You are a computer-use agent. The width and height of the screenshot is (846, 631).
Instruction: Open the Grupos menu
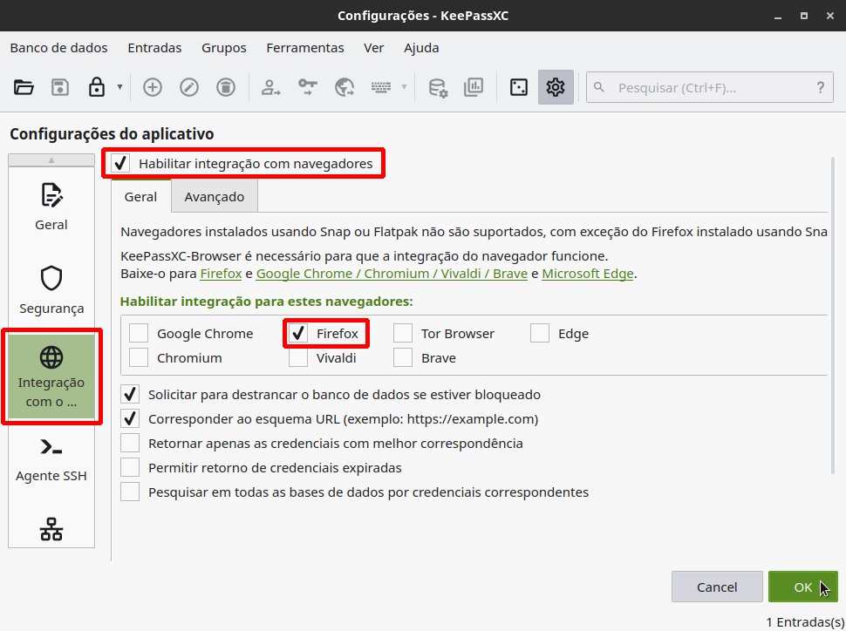coord(224,48)
